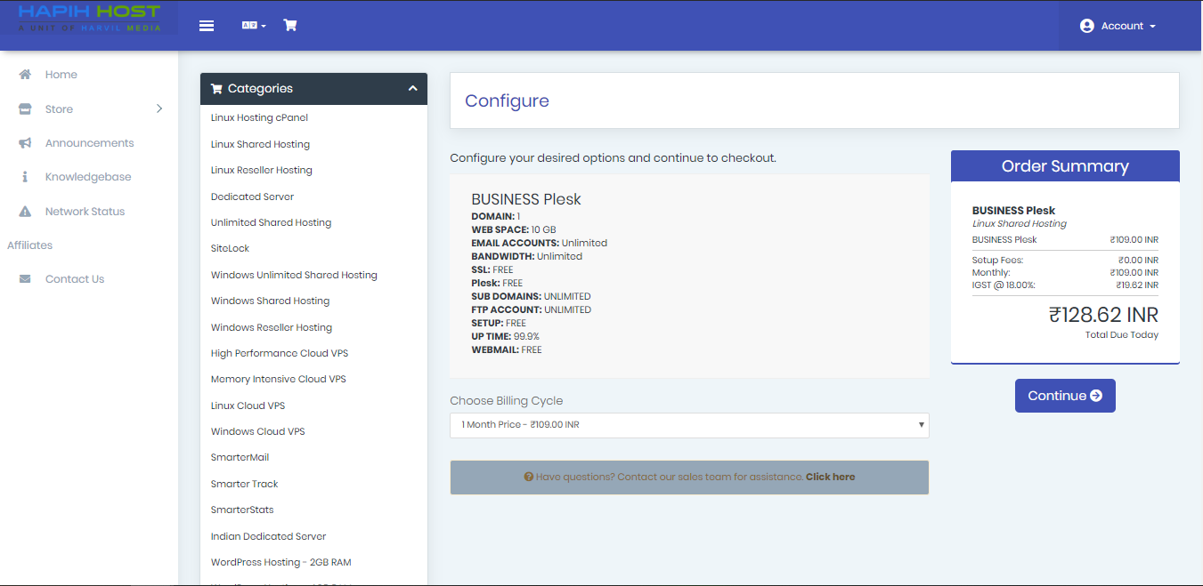View the shopping cart icon
This screenshot has width=1203, height=586.
tap(290, 25)
